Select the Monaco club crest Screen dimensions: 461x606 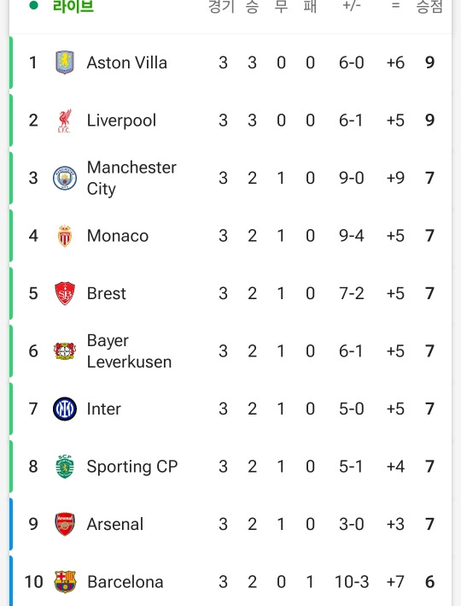(x=65, y=236)
